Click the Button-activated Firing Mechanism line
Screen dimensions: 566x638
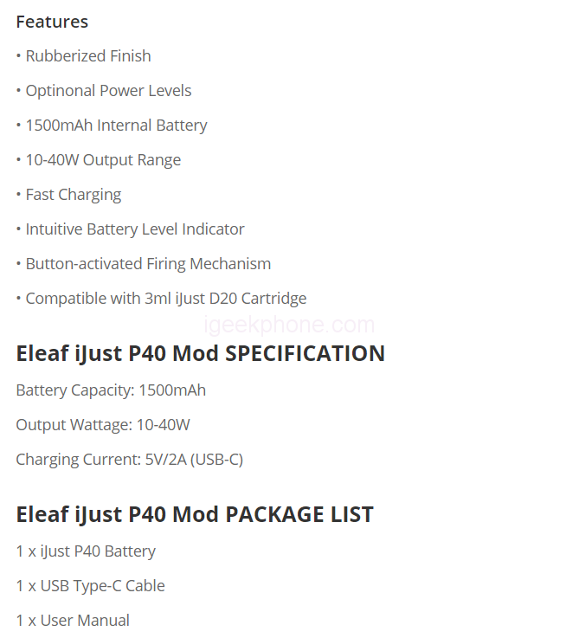[x=148, y=264]
